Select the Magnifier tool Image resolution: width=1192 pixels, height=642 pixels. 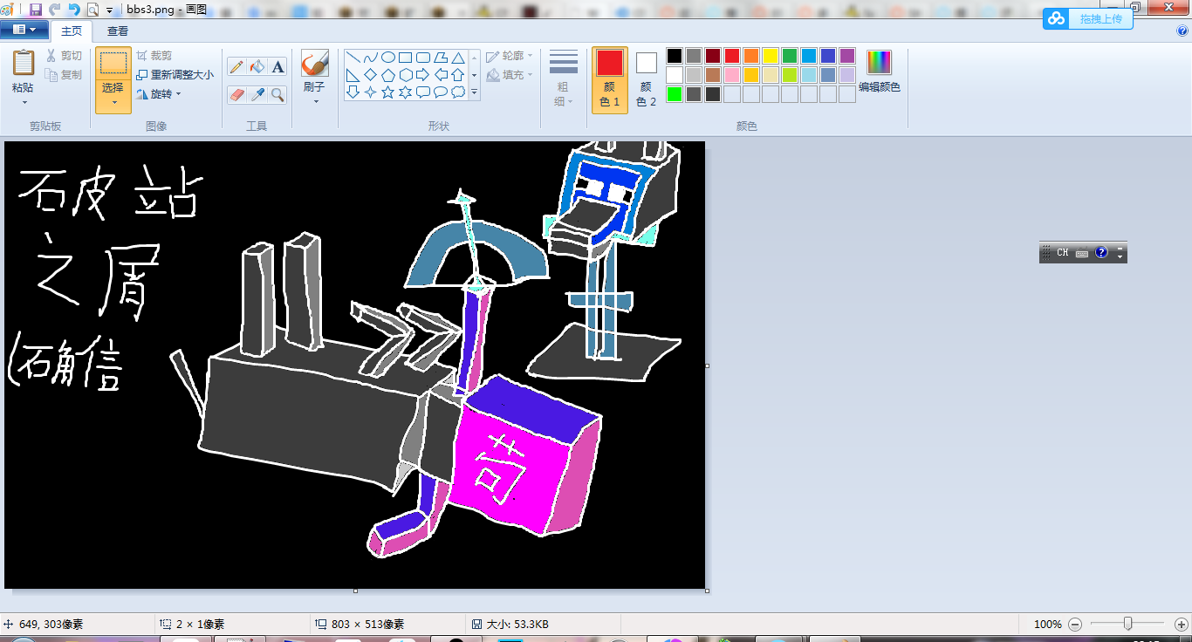tap(277, 94)
